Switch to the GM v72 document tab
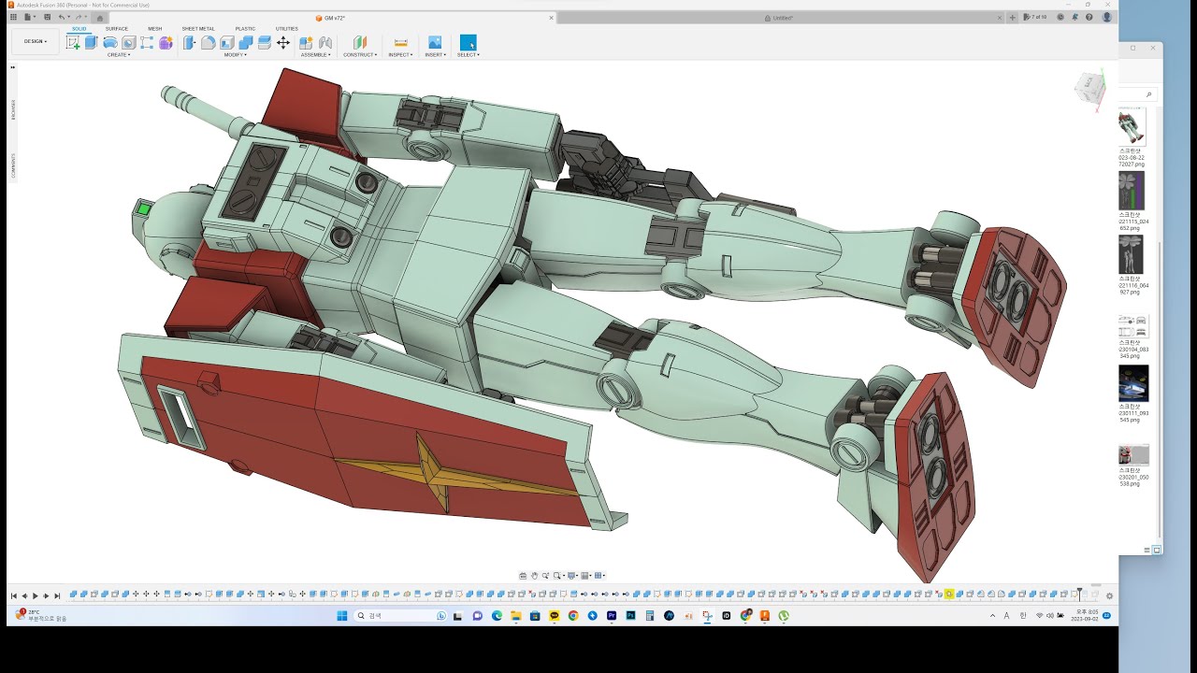 [x=330, y=18]
